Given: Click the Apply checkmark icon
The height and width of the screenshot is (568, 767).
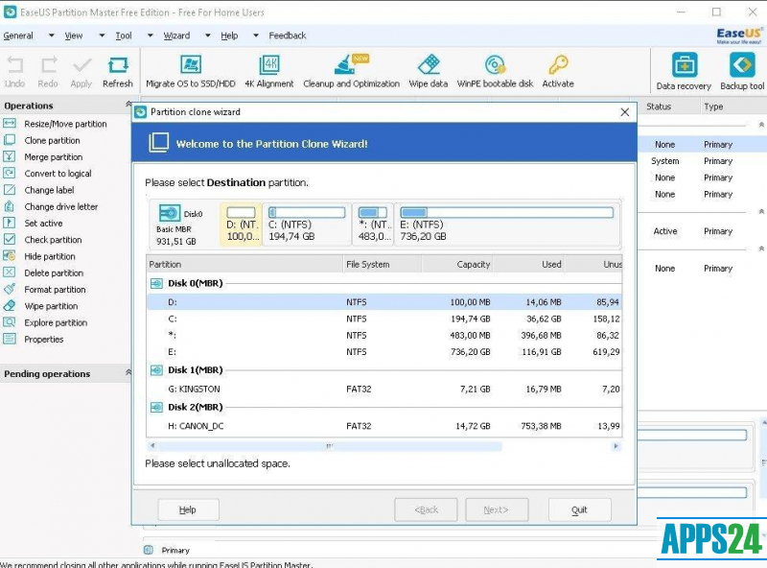Looking at the screenshot, I should (x=81, y=65).
